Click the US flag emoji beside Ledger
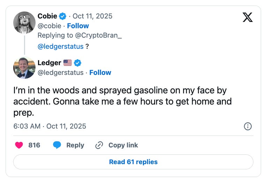The width and height of the screenshot is (267, 184). click(68, 63)
